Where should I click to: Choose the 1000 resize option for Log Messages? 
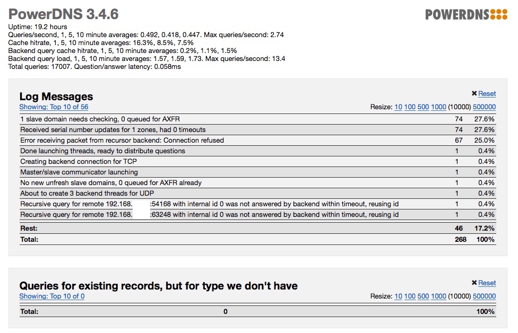[x=438, y=107]
